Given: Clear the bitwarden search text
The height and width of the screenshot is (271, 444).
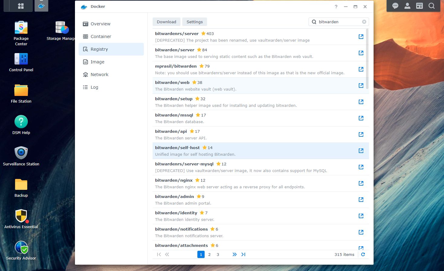Looking at the screenshot, I should click(364, 22).
